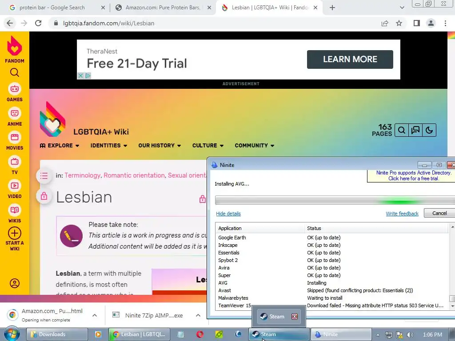Open a new browser tab
The width and height of the screenshot is (455, 341).
click(332, 8)
